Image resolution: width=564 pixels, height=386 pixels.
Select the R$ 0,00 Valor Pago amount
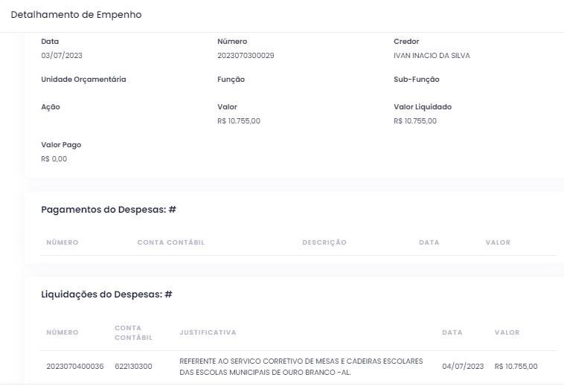(x=54, y=158)
